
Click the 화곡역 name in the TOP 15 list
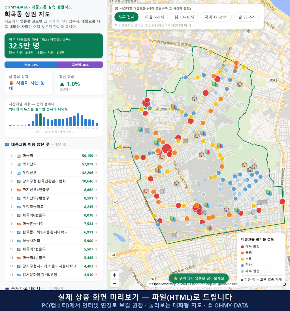27,156
